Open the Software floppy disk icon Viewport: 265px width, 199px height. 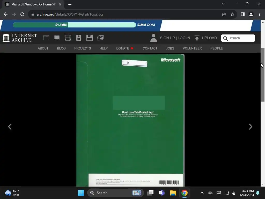89,38
